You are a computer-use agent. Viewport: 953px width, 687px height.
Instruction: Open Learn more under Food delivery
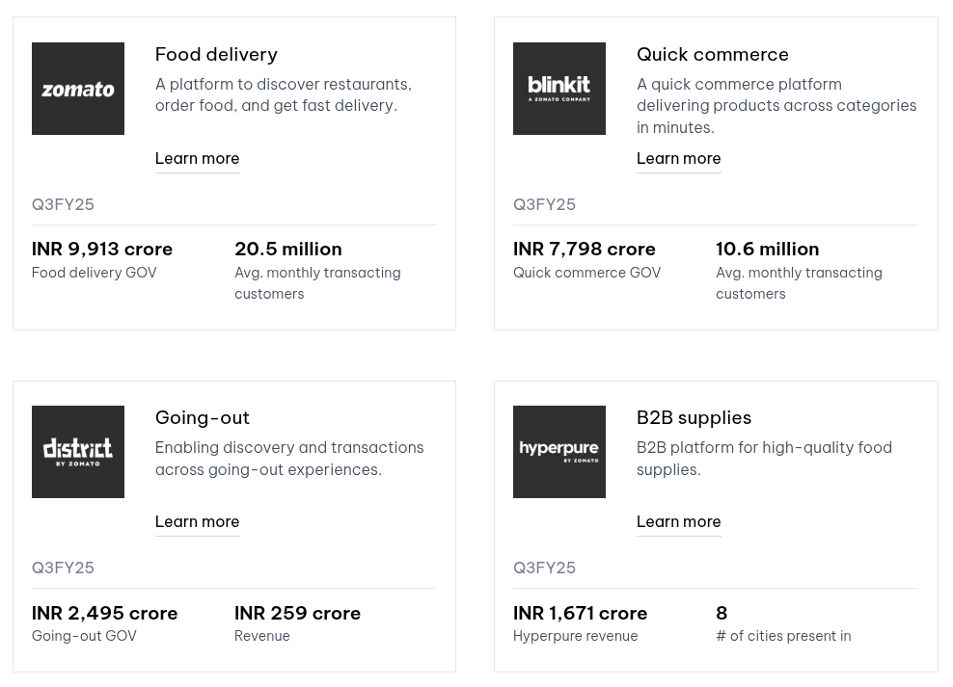[197, 158]
